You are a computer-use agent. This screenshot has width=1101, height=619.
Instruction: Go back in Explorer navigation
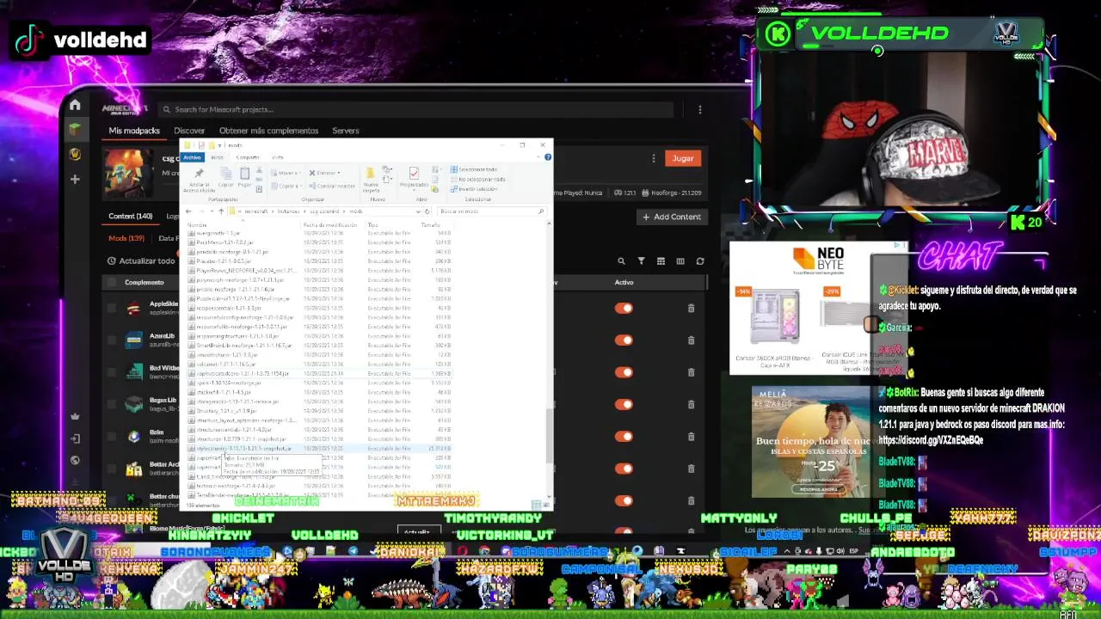click(x=189, y=211)
